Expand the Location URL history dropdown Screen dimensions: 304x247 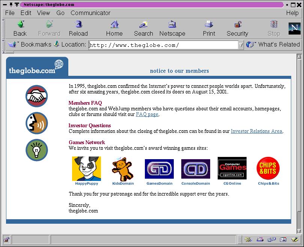click(241, 45)
